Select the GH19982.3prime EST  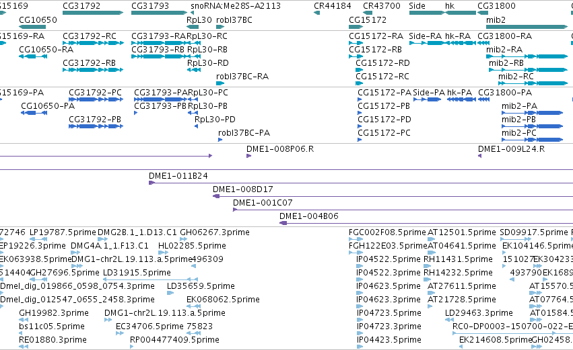coord(24,320)
